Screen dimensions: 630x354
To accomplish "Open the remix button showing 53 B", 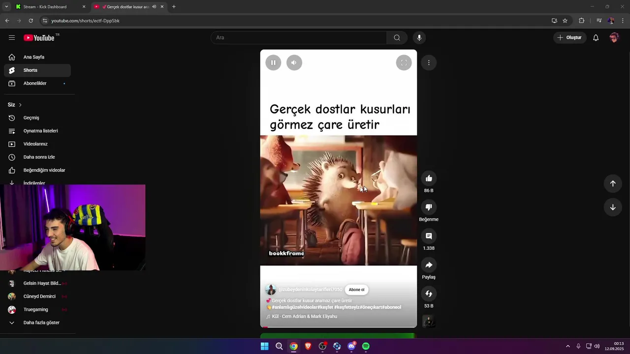I will (x=429, y=294).
